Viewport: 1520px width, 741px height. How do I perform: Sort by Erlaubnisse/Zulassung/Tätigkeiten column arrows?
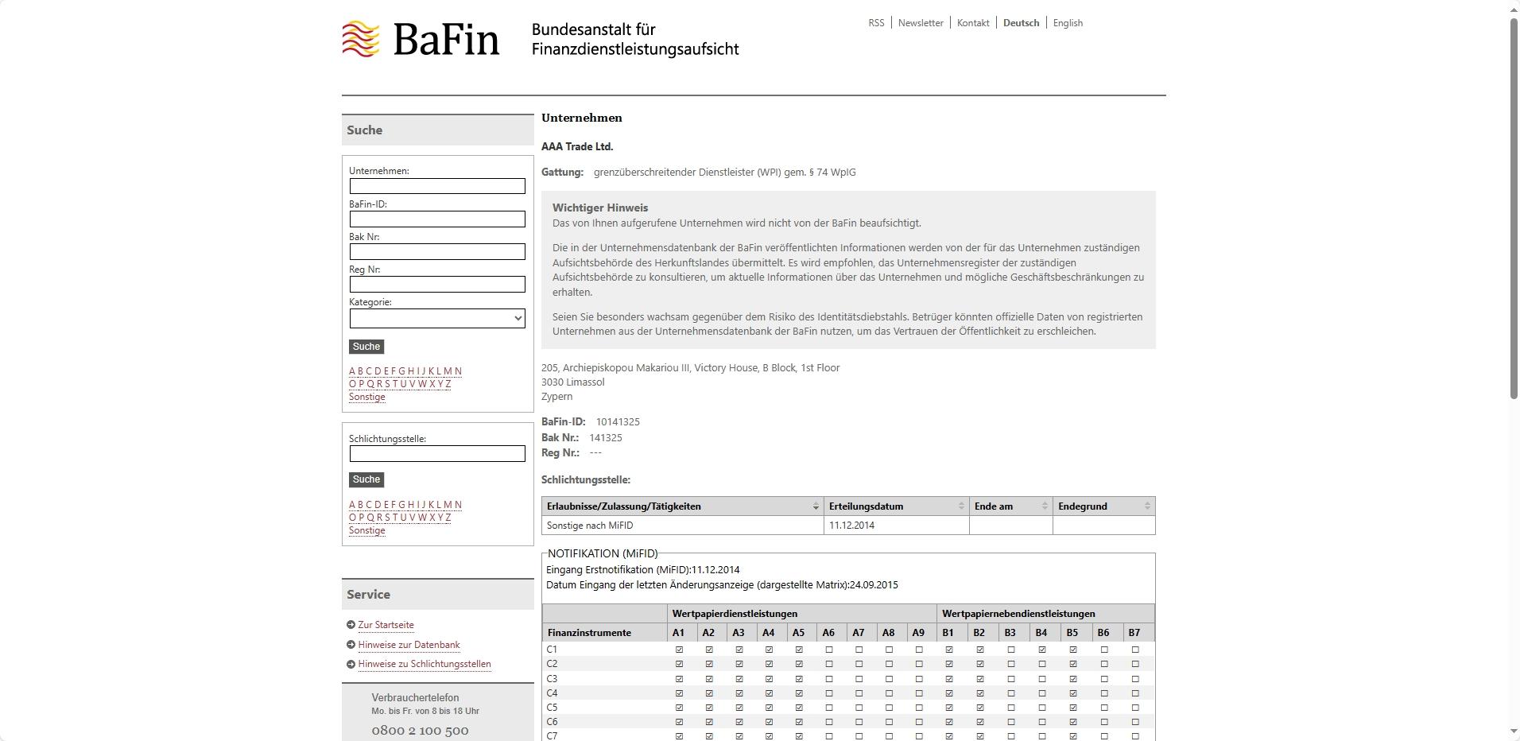point(816,506)
